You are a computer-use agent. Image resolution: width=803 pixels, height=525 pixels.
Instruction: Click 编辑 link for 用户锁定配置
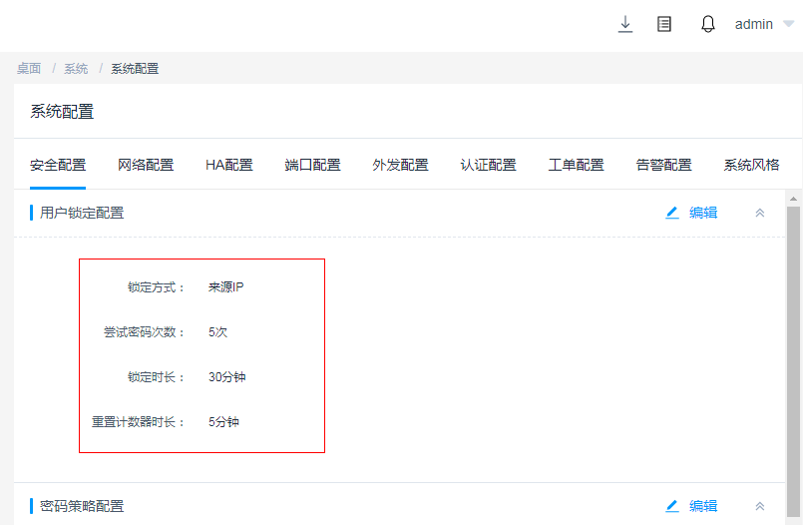(x=703, y=213)
